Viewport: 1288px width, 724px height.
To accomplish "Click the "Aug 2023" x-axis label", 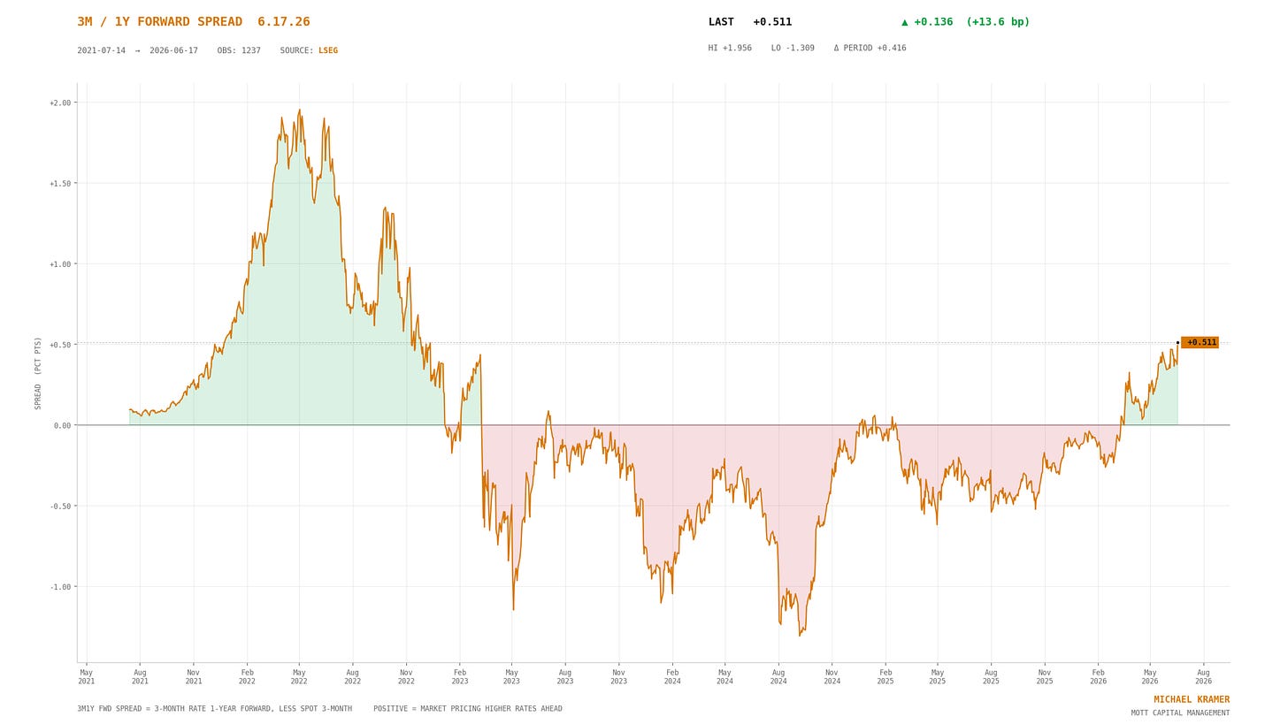I will (565, 676).
